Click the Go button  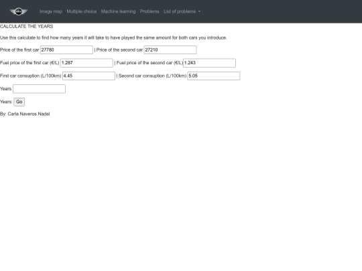[x=19, y=102]
